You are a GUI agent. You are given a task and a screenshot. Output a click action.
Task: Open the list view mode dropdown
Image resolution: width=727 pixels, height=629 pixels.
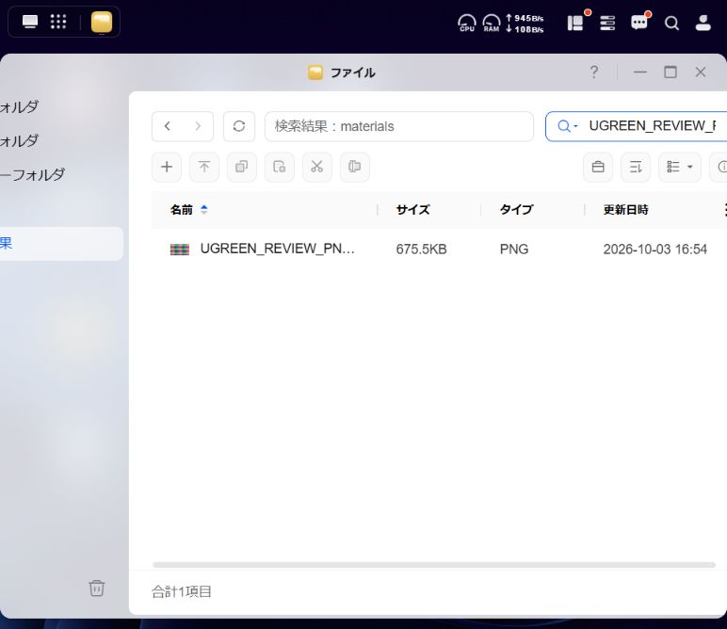tap(680, 167)
